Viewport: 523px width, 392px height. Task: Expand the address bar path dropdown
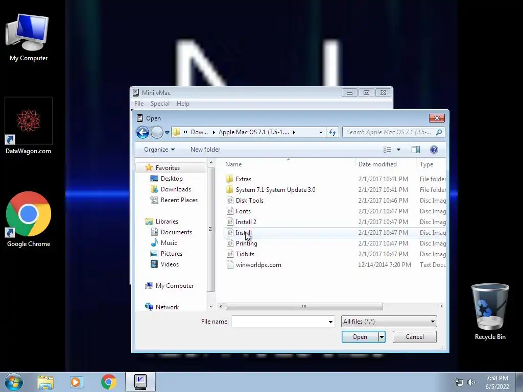point(321,132)
